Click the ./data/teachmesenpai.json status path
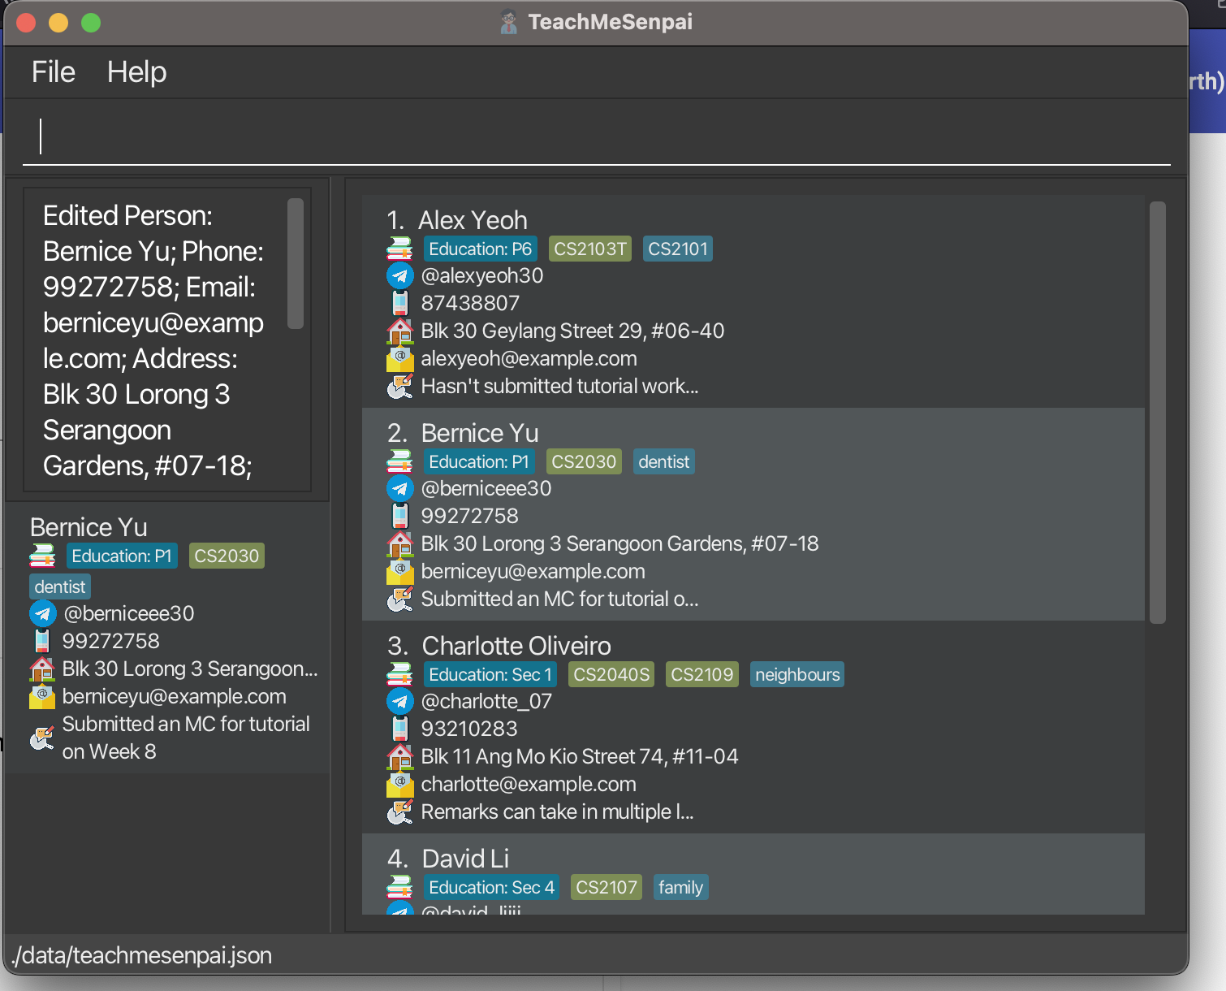The height and width of the screenshot is (991, 1226). [x=142, y=955]
